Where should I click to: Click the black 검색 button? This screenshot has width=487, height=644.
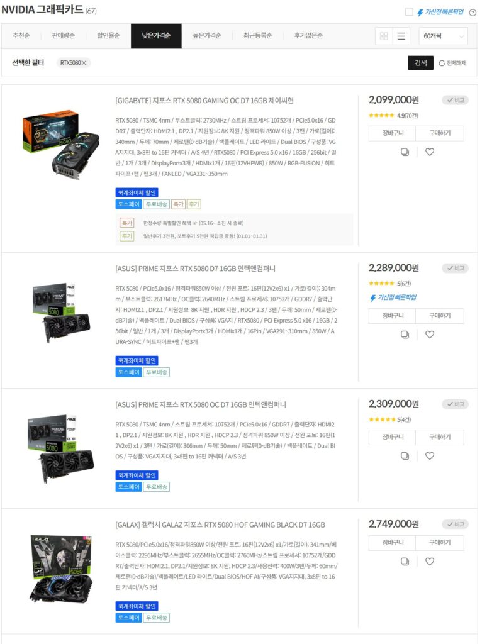[x=420, y=63]
